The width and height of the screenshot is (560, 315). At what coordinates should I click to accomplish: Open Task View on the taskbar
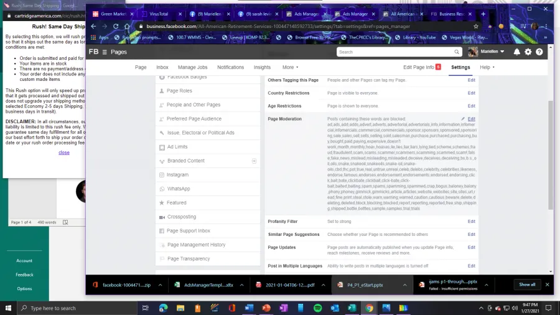click(x=146, y=308)
